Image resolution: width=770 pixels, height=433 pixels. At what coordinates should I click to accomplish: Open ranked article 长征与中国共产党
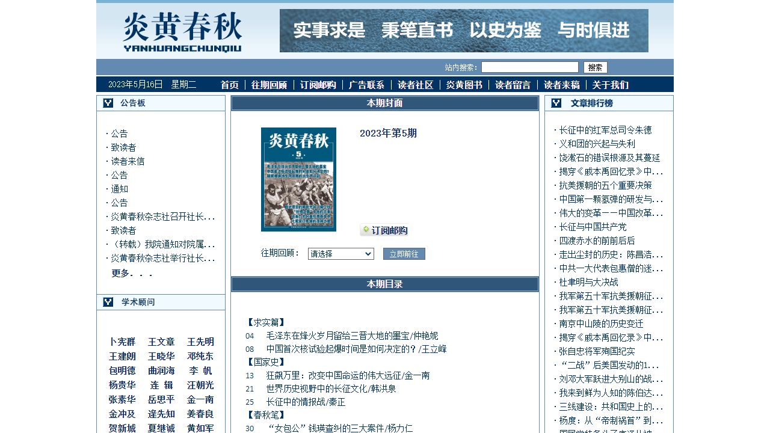pos(593,227)
